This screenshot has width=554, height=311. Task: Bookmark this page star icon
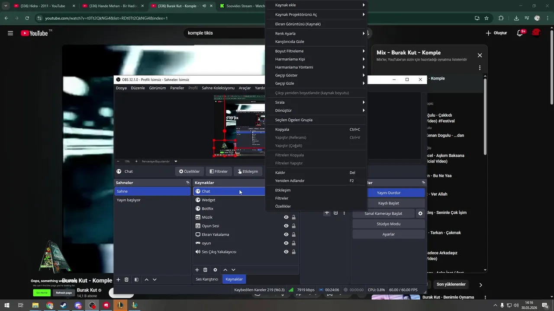pyautogui.click(x=486, y=18)
